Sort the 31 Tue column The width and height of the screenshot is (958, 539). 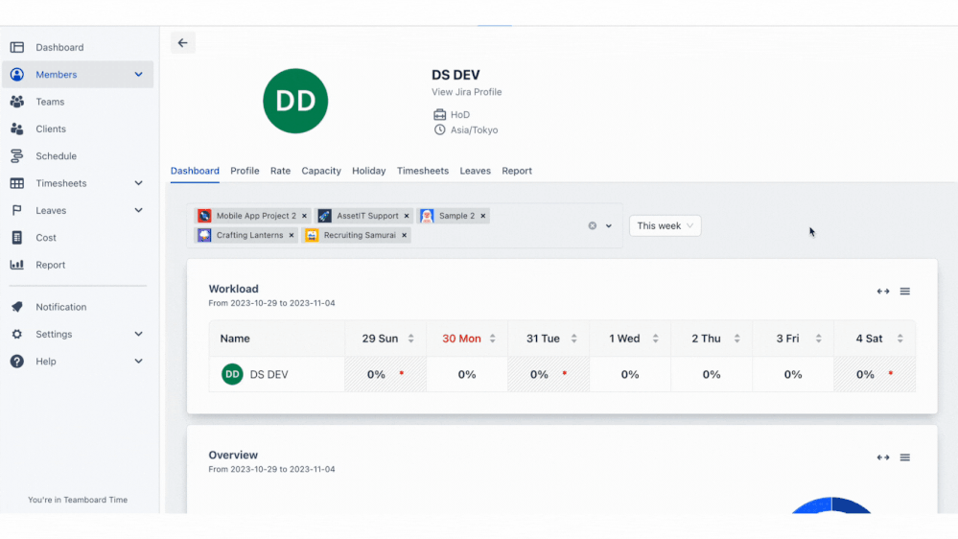click(573, 339)
